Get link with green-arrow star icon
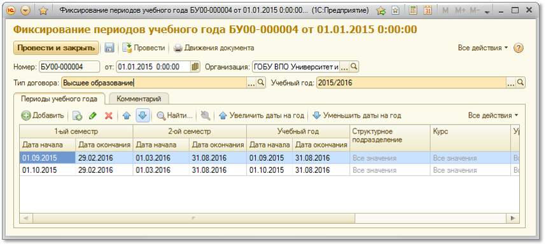 pos(382,11)
